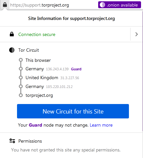
Task: Click the This browser circuit node dot
Action: [21, 60]
